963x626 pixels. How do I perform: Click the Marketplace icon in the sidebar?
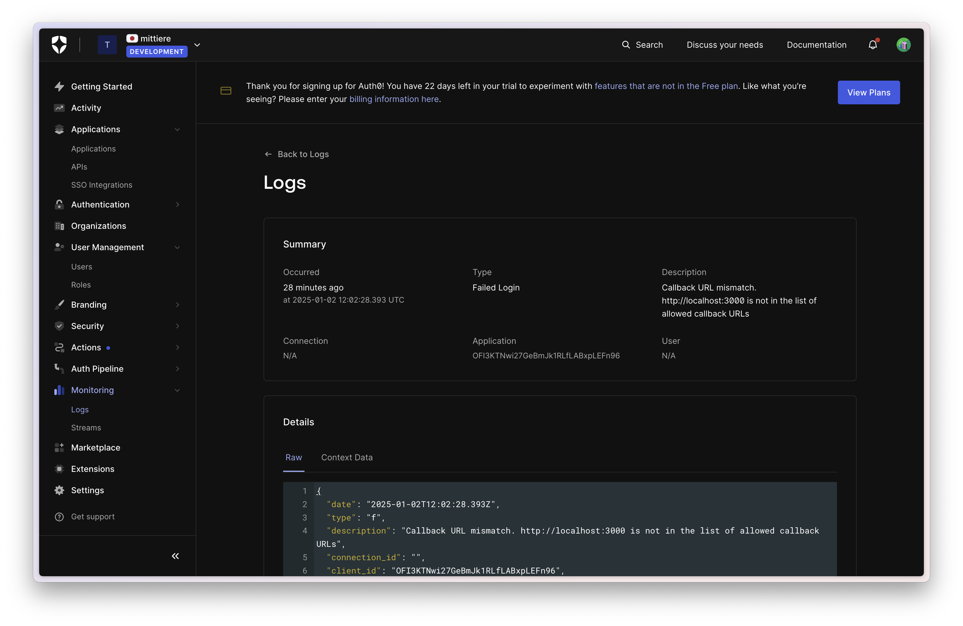click(59, 448)
